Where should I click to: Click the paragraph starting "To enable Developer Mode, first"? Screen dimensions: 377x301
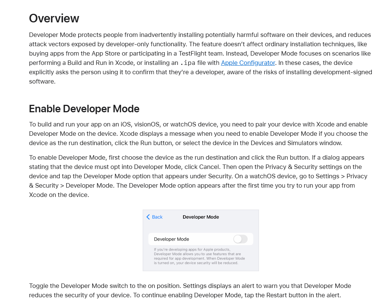click(x=198, y=176)
